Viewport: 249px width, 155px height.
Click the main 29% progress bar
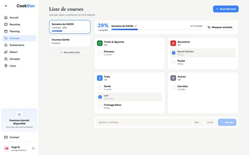point(157,29)
